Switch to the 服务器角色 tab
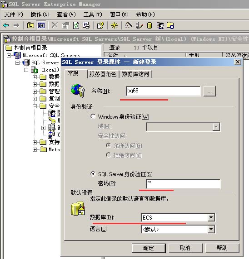The width and height of the screenshot is (249, 259). (103, 74)
